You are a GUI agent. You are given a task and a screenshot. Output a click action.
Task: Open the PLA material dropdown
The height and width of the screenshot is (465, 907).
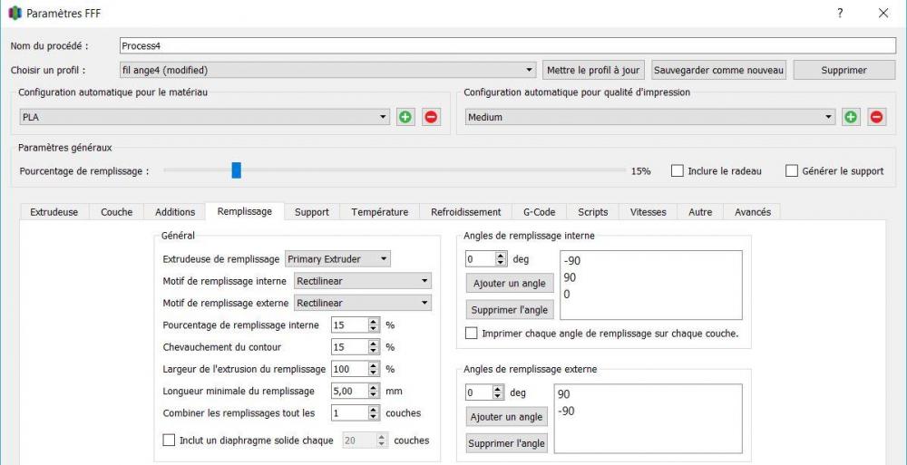205,118
